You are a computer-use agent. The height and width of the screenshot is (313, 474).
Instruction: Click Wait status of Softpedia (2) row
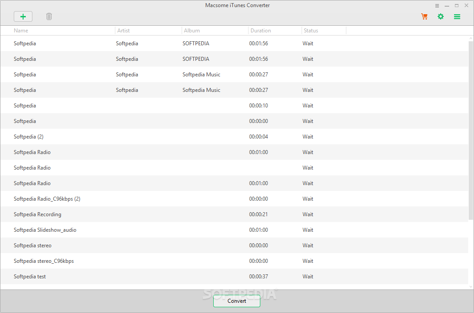pos(308,137)
